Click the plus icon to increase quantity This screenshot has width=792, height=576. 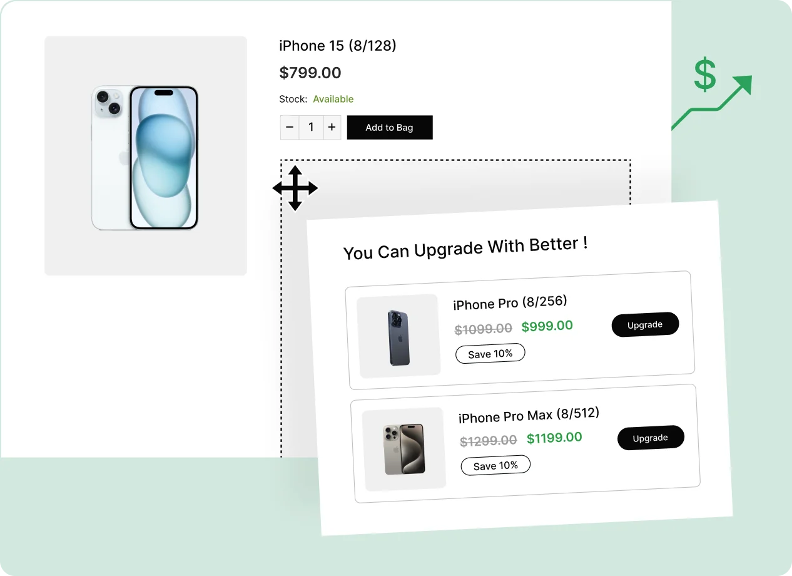click(x=332, y=127)
